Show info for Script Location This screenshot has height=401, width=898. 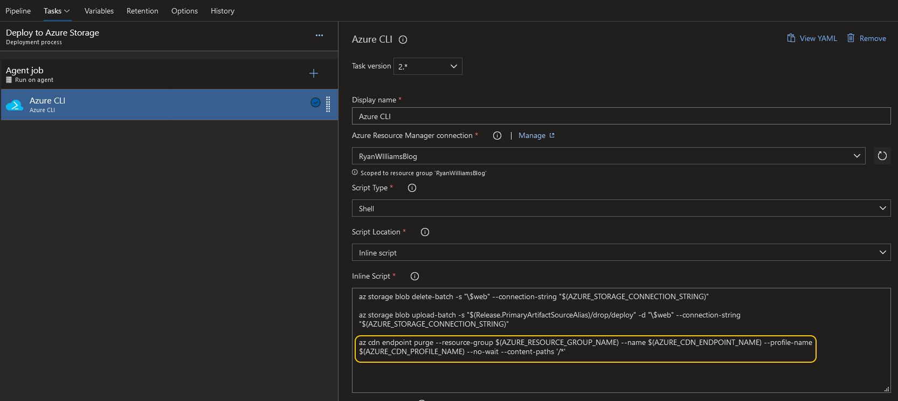(x=425, y=232)
